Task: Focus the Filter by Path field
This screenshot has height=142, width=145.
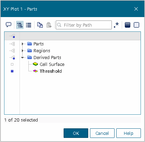Action: (x=84, y=25)
